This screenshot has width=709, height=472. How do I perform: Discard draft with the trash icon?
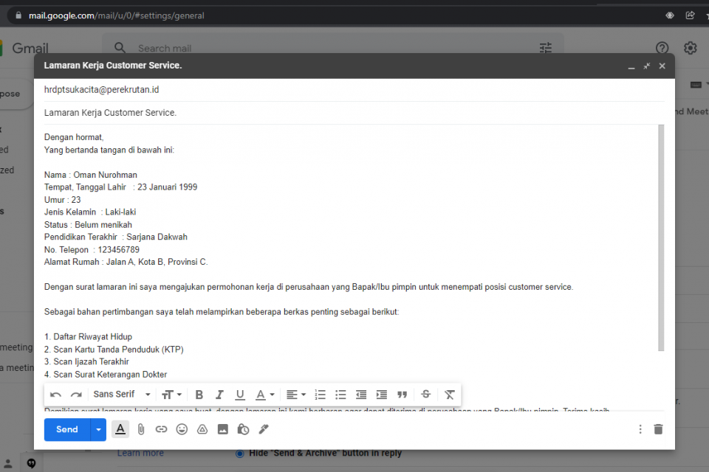[659, 429]
